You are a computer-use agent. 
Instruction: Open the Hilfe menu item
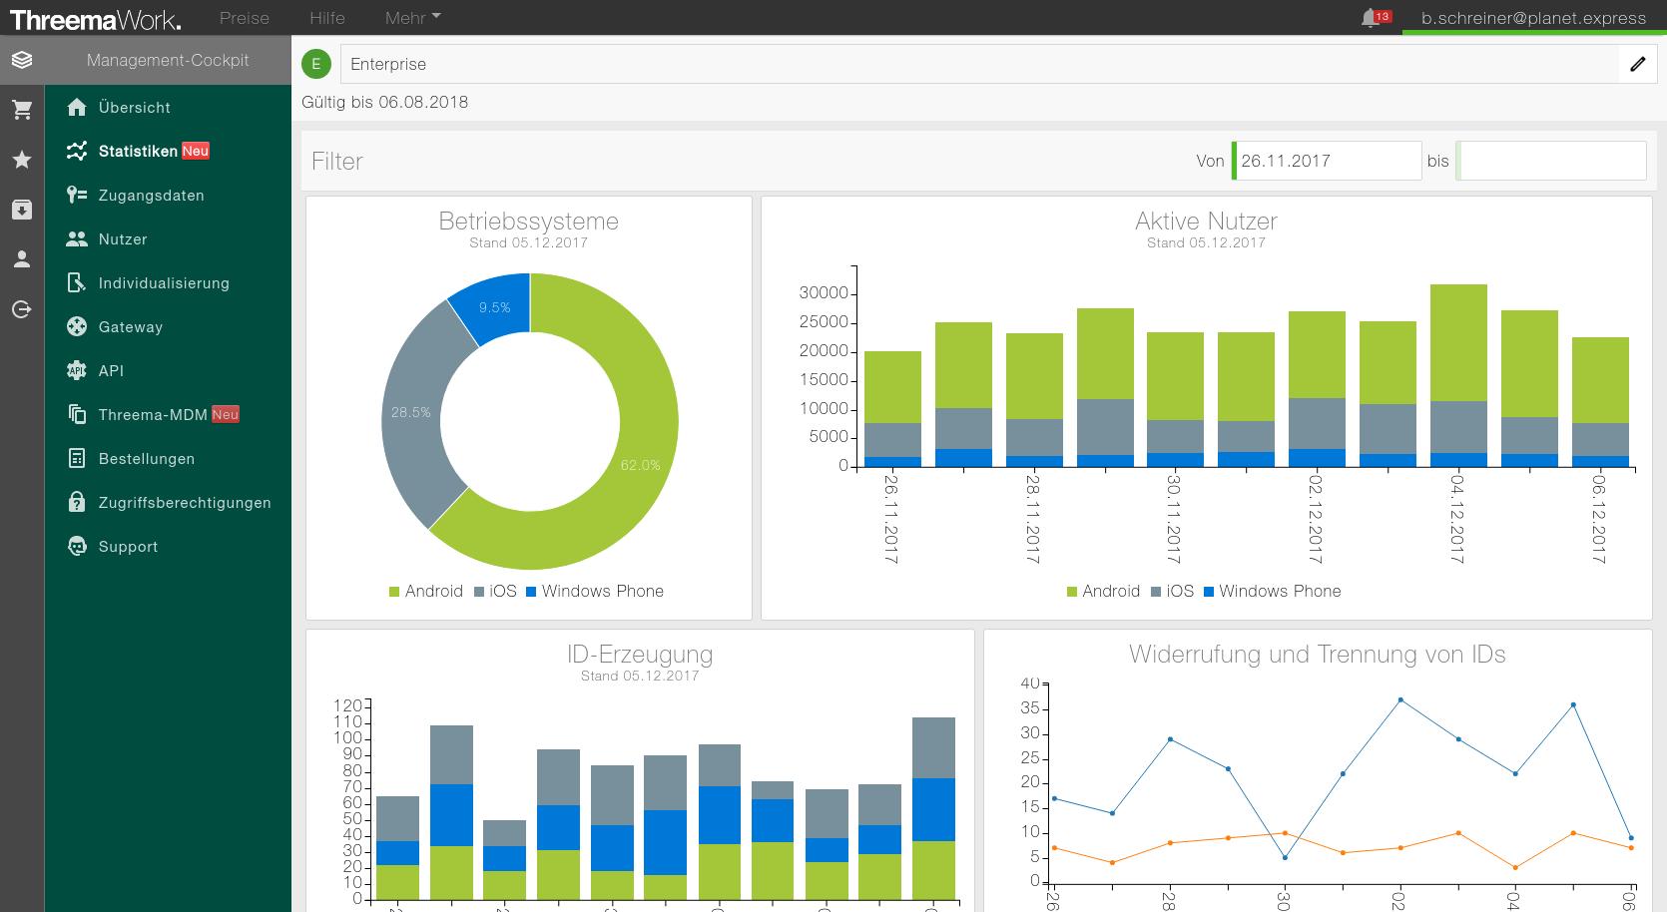click(x=327, y=18)
